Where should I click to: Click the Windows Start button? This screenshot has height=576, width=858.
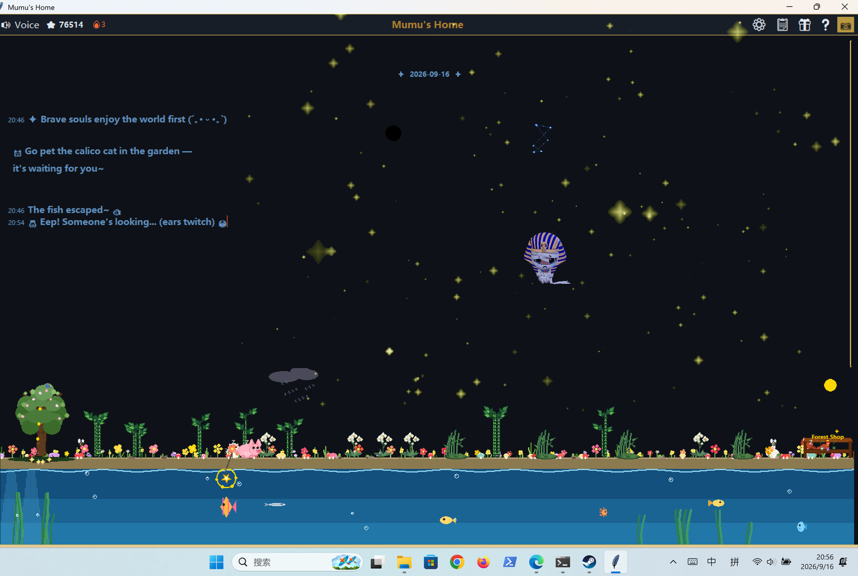[217, 562]
